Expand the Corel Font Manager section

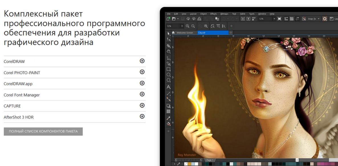[142, 94]
